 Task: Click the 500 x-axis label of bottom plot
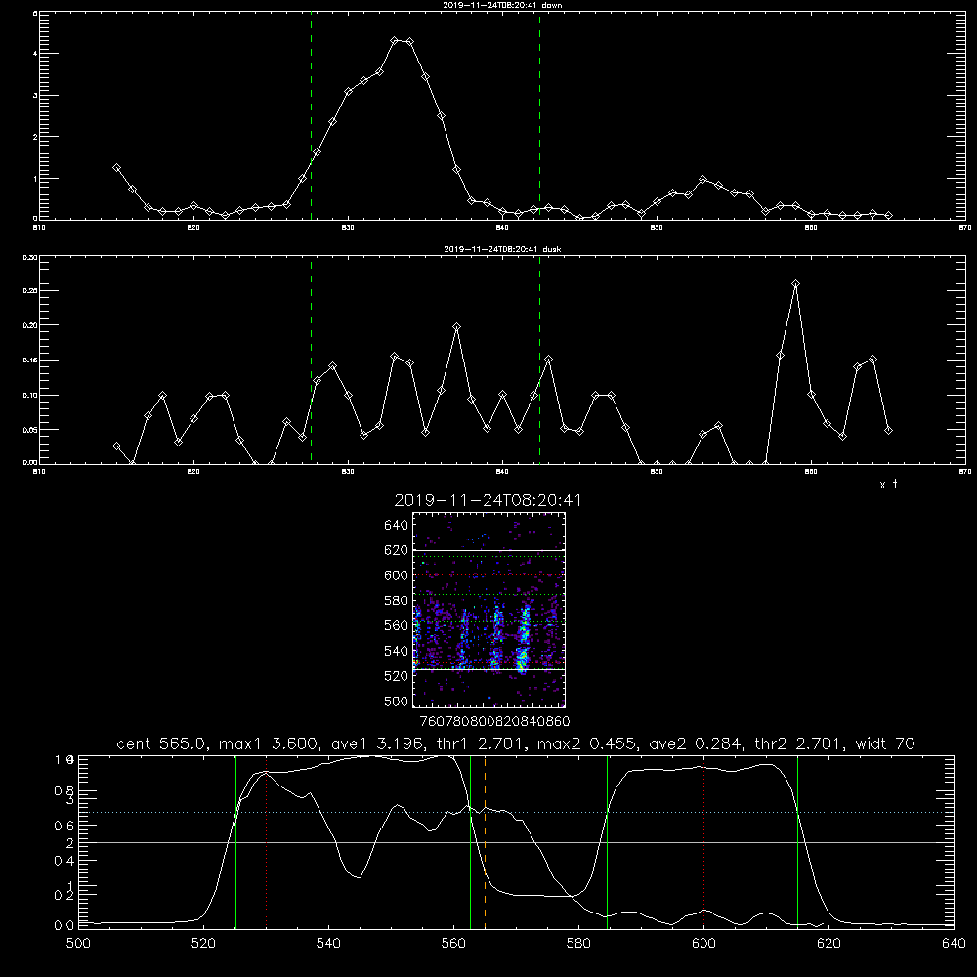point(78,944)
